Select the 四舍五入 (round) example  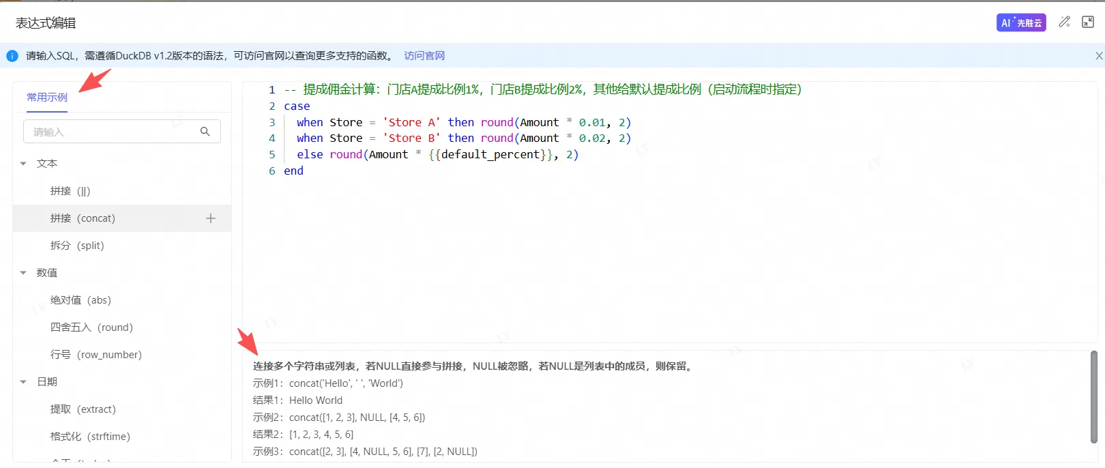(x=91, y=327)
